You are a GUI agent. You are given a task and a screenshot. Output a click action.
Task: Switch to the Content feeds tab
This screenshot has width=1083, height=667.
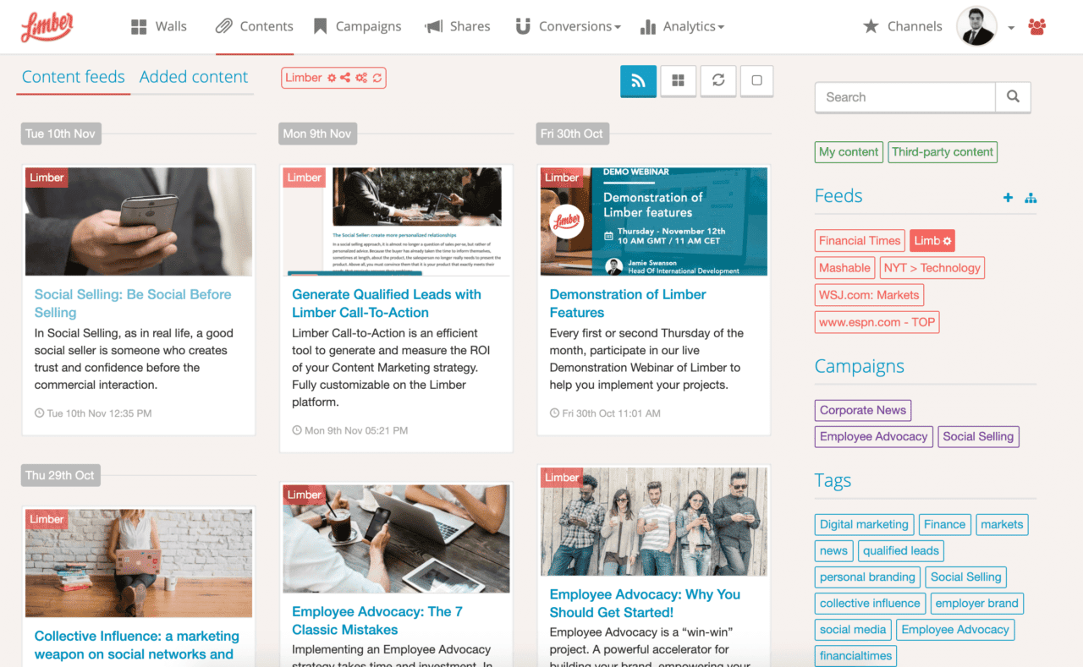[x=74, y=77]
